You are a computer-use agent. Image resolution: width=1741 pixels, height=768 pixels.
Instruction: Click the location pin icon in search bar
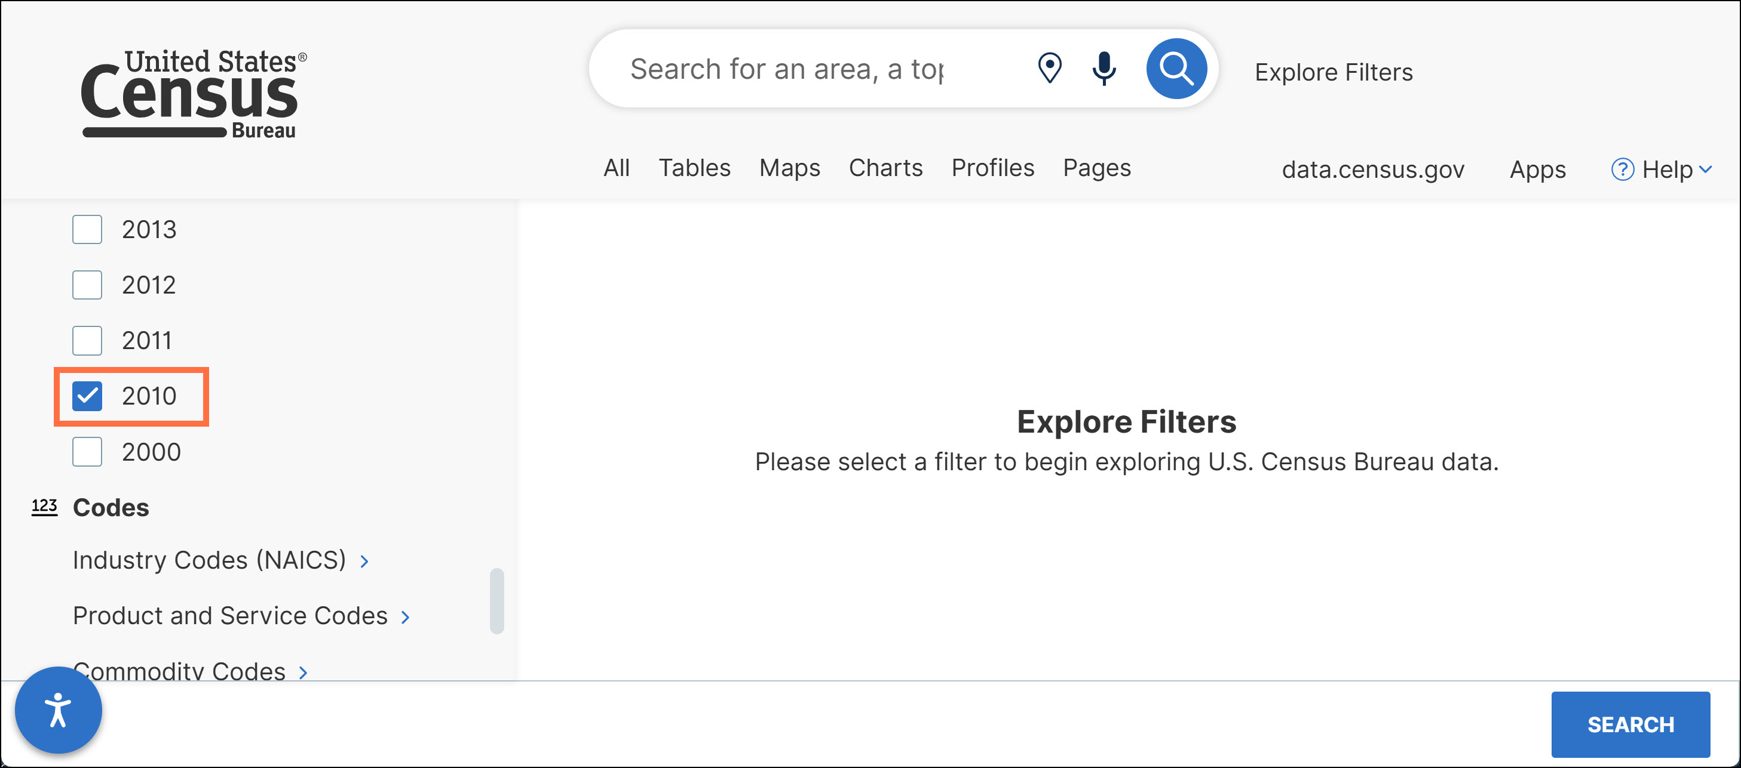point(1049,69)
